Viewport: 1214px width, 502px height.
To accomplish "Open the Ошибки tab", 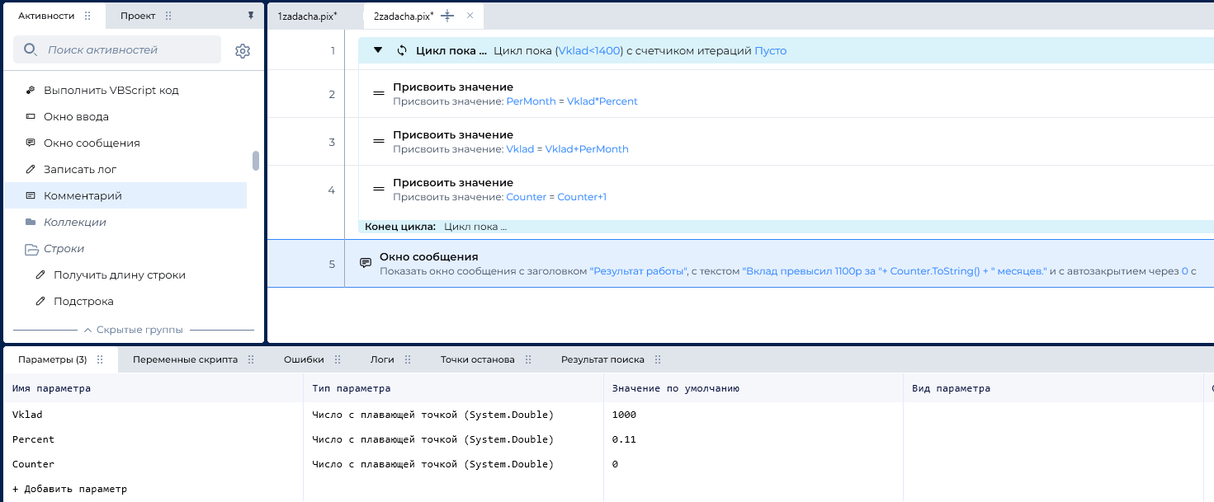I will tap(304, 359).
